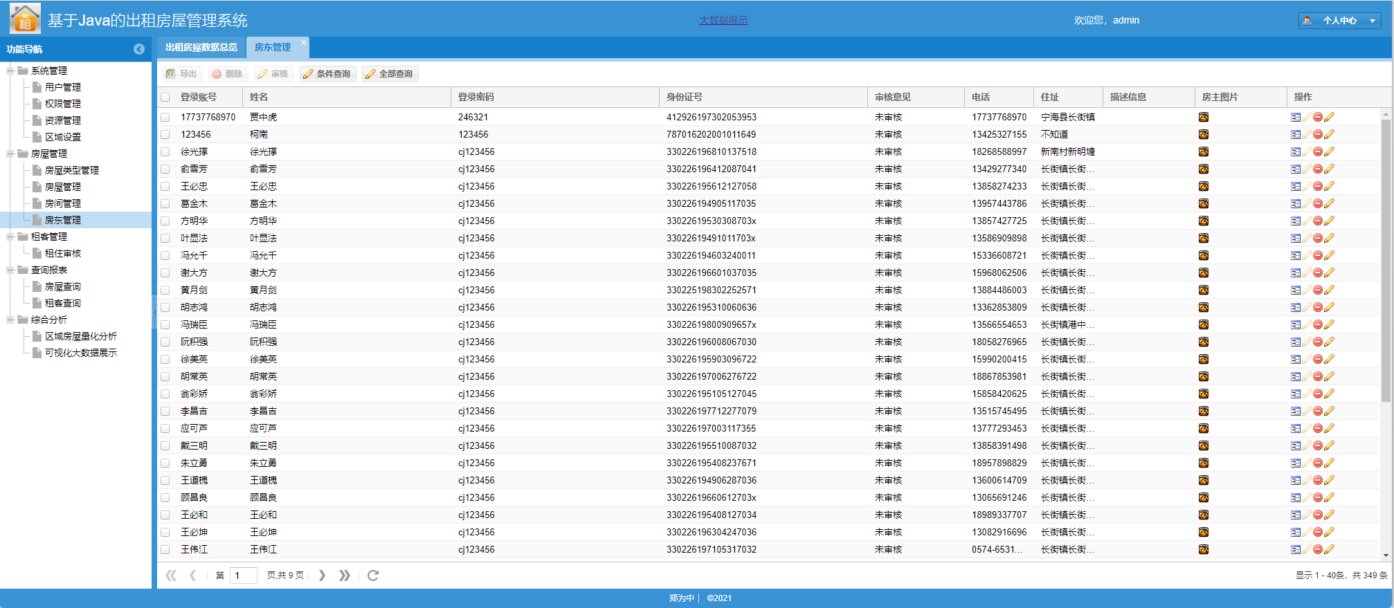The height and width of the screenshot is (608, 1394).
Task: View landlord picture icon for 胡志鸿
Action: pos(1204,307)
